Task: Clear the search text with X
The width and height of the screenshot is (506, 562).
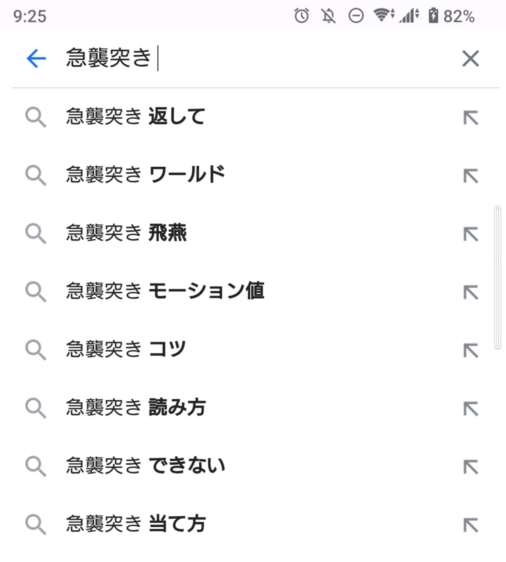Action: (470, 58)
